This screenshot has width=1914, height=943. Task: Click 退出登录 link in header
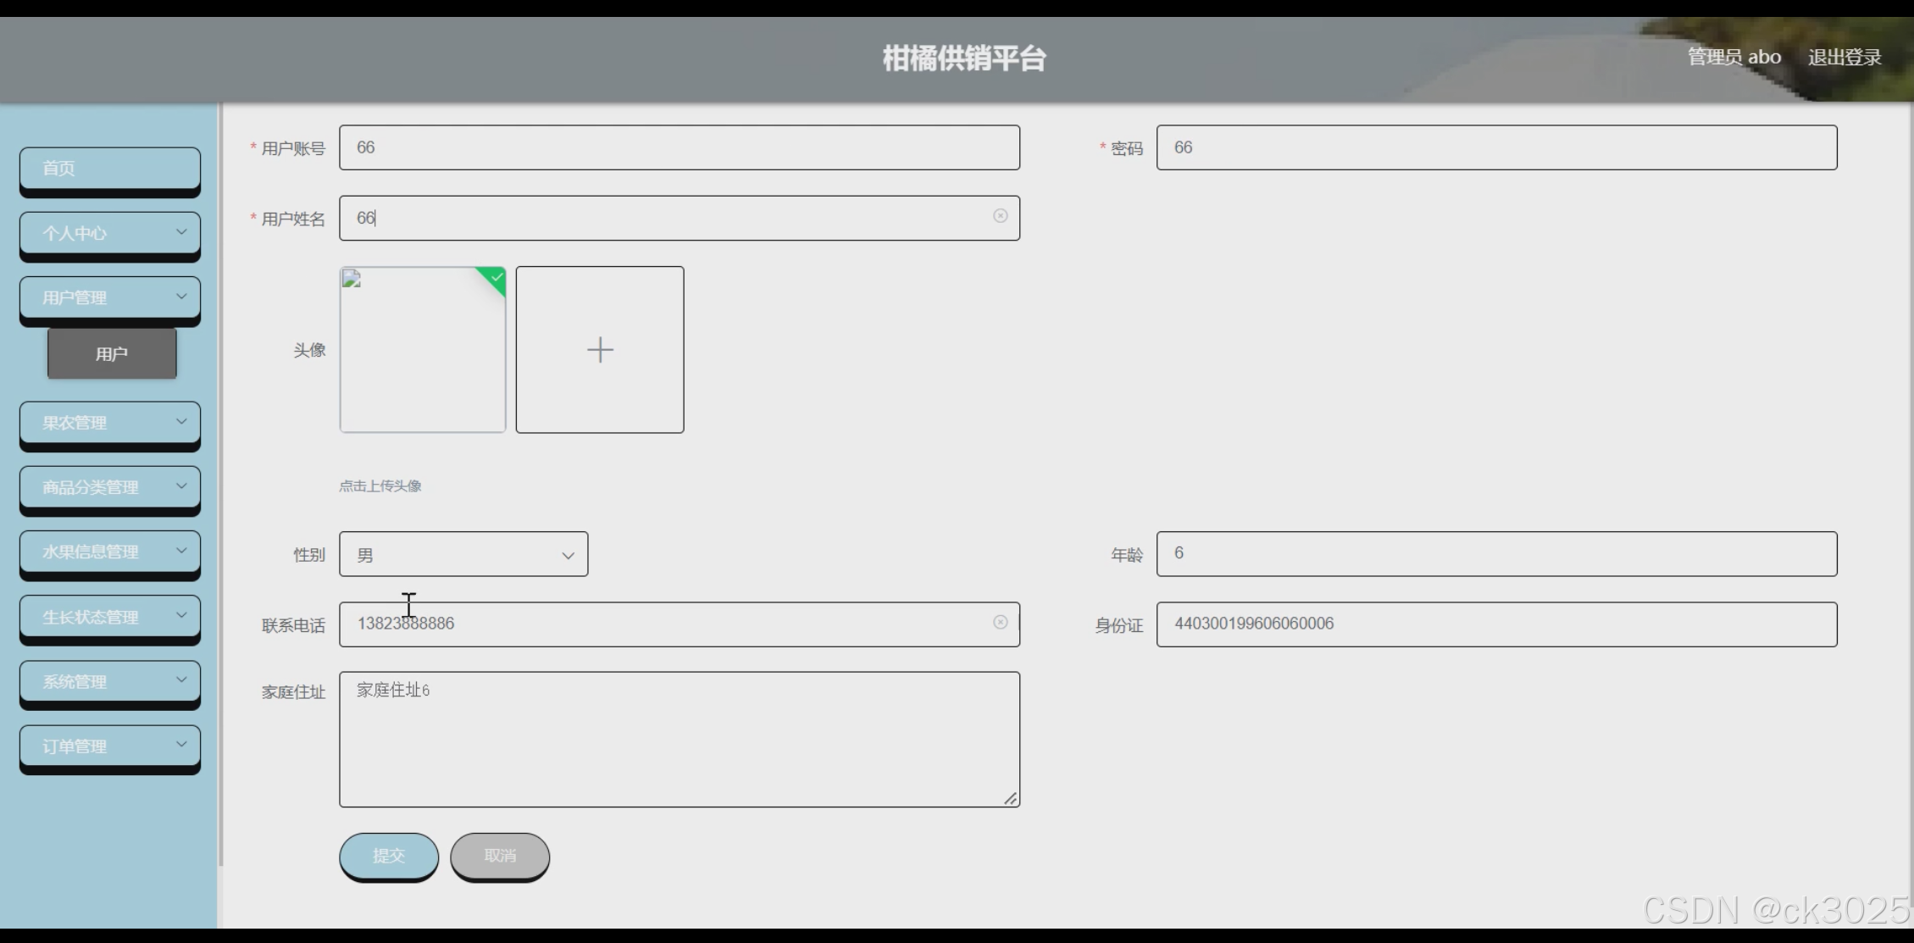coord(1844,58)
